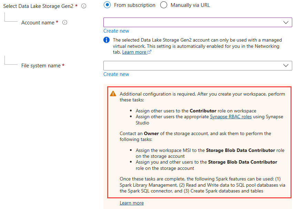Image resolution: width=295 pixels, height=209 pixels.
Task: Click info icon beside Select Data Lake Storage Gen2
Action: click(84, 6)
